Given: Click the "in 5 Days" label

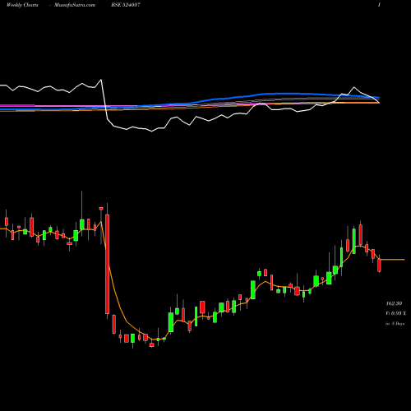Looking at the screenshot, I should click(x=395, y=324).
